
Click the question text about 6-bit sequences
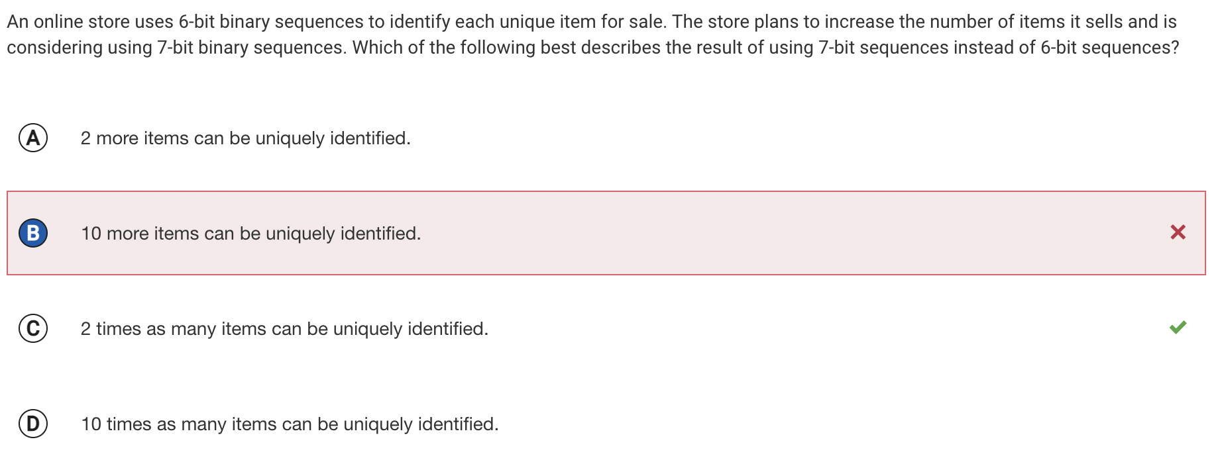click(592, 34)
